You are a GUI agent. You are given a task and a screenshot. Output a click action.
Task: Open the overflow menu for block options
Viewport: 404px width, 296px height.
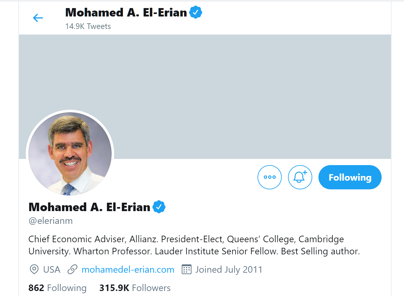tap(269, 177)
